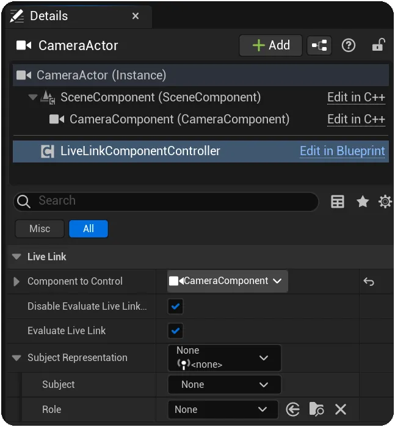The height and width of the screenshot is (427, 395).
Task: Click the Edit in Blueprint link
Action: point(342,151)
